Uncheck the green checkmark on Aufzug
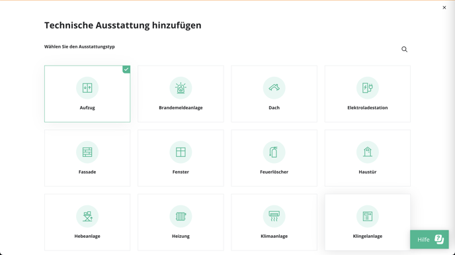Image resolution: width=455 pixels, height=255 pixels. pyautogui.click(x=126, y=70)
